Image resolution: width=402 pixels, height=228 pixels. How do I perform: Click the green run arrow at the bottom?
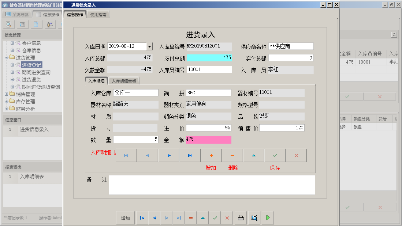268,218
